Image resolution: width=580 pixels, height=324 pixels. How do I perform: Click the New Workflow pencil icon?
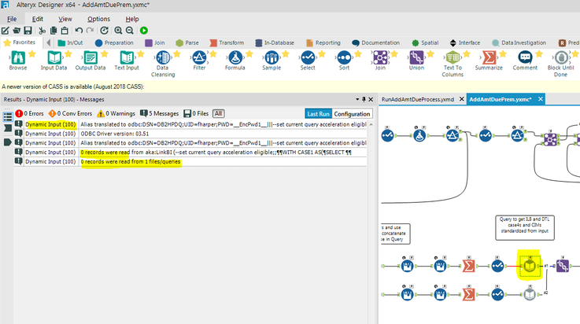pyautogui.click(x=6, y=31)
